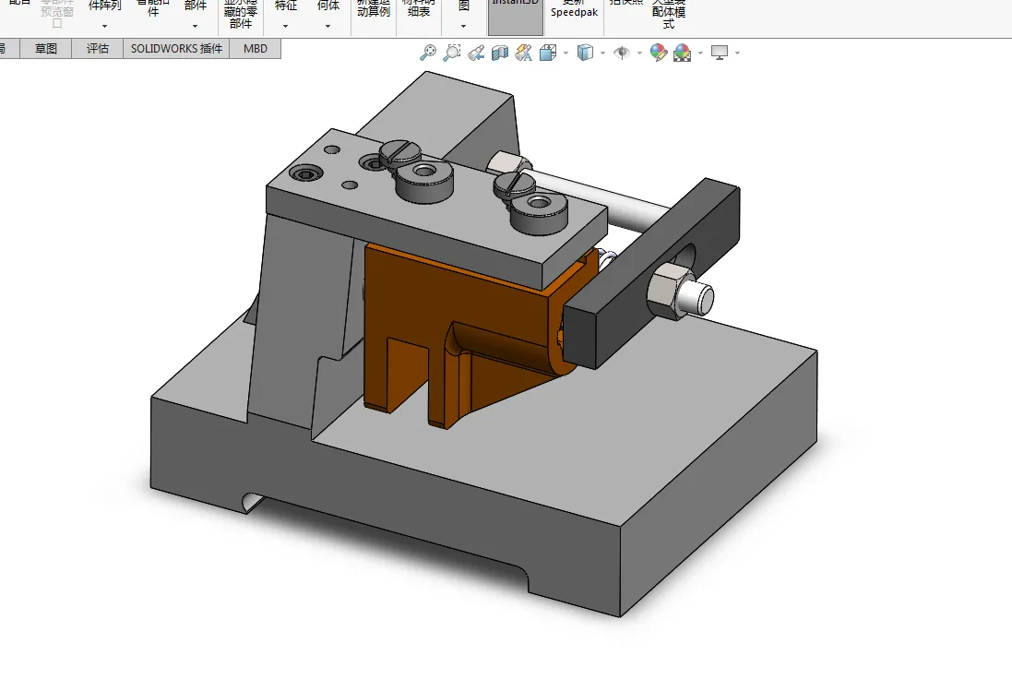This screenshot has height=679, width=1012.
Task: Click the Apply Scene icon
Action: (x=682, y=54)
